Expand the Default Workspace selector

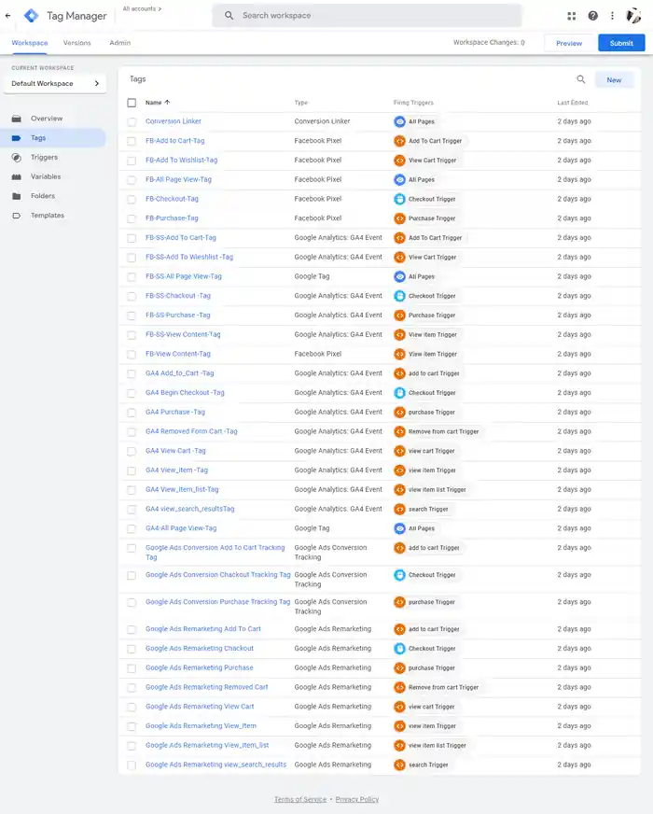55,84
